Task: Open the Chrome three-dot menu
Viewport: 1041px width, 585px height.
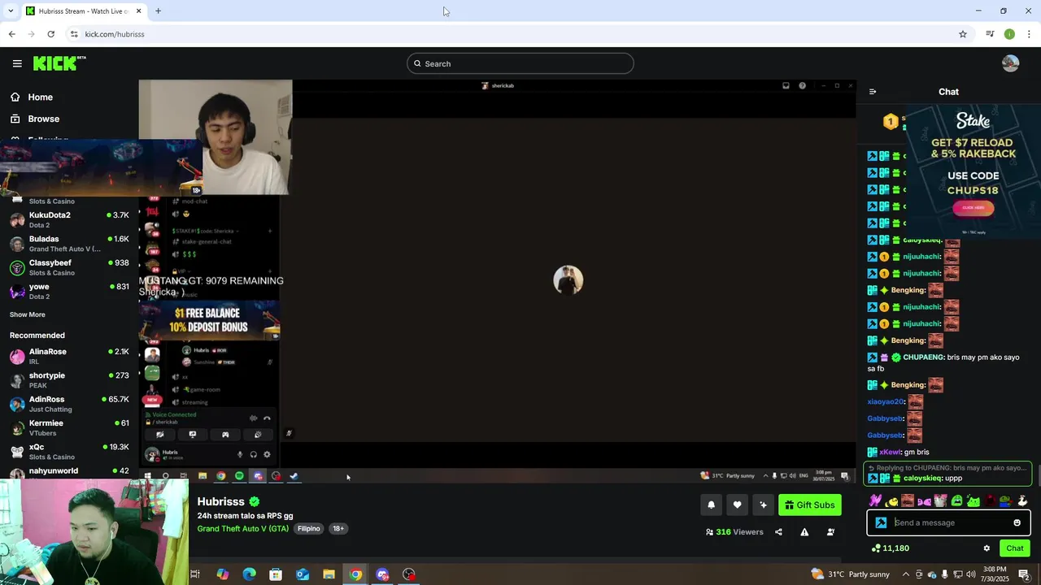Action: 1029,34
